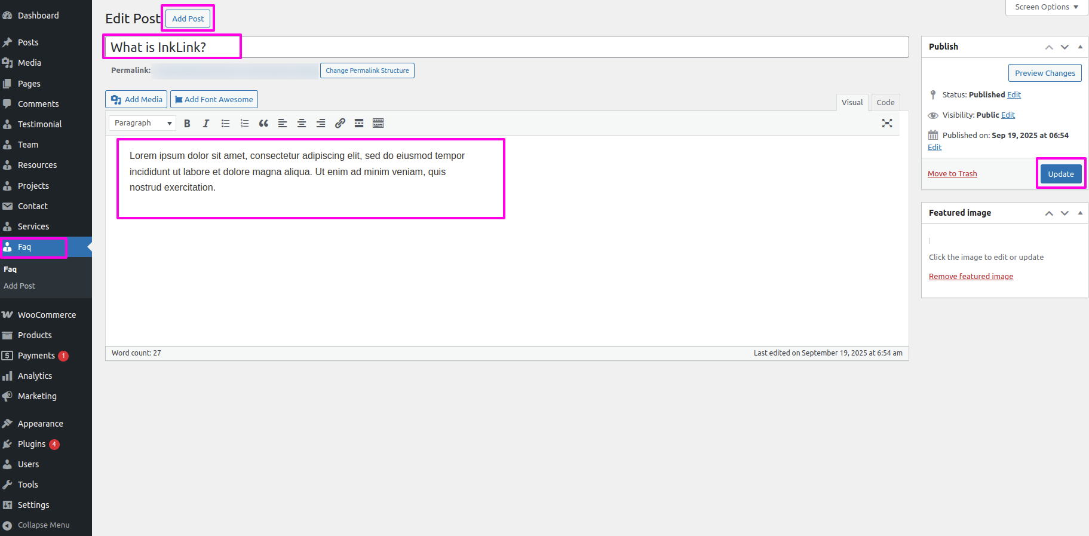
Task: Collapse the Publish panel
Action: pyautogui.click(x=1080, y=47)
